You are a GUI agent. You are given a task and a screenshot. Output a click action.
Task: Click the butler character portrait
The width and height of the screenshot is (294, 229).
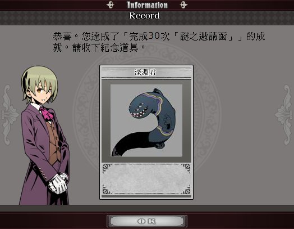click(44, 136)
